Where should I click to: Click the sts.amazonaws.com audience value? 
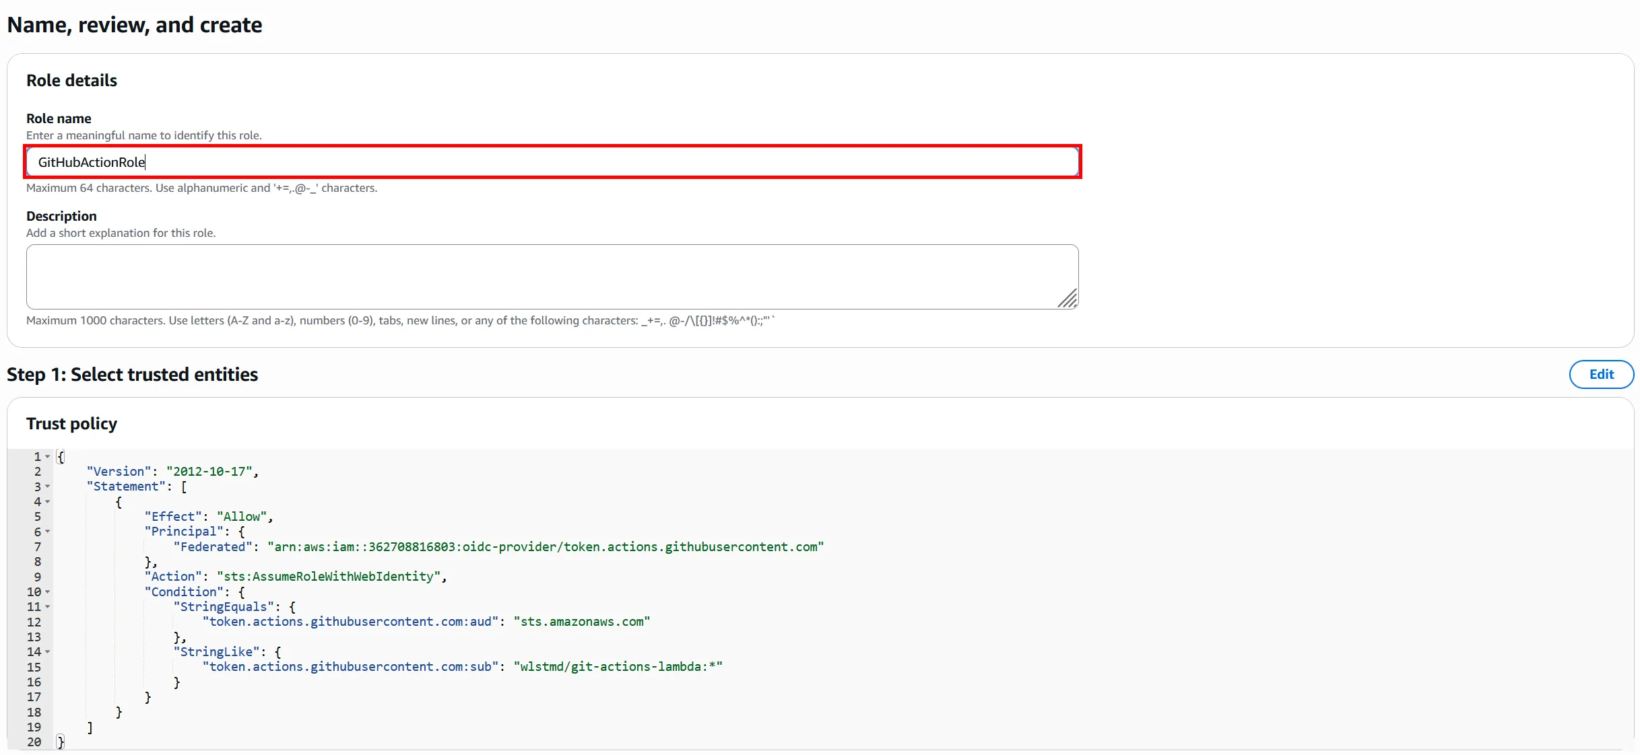581,622
